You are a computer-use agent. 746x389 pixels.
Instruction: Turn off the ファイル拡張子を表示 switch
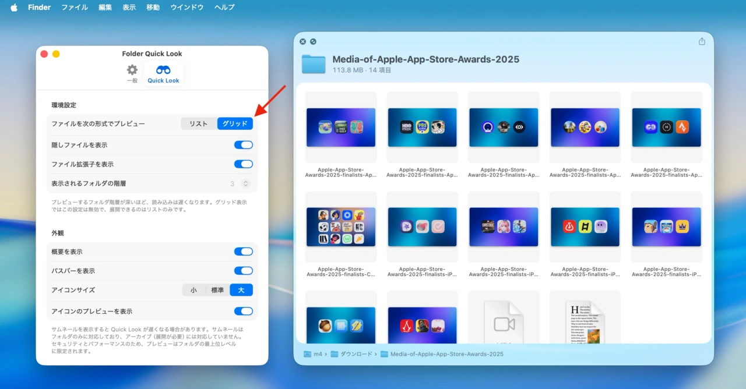pos(244,164)
